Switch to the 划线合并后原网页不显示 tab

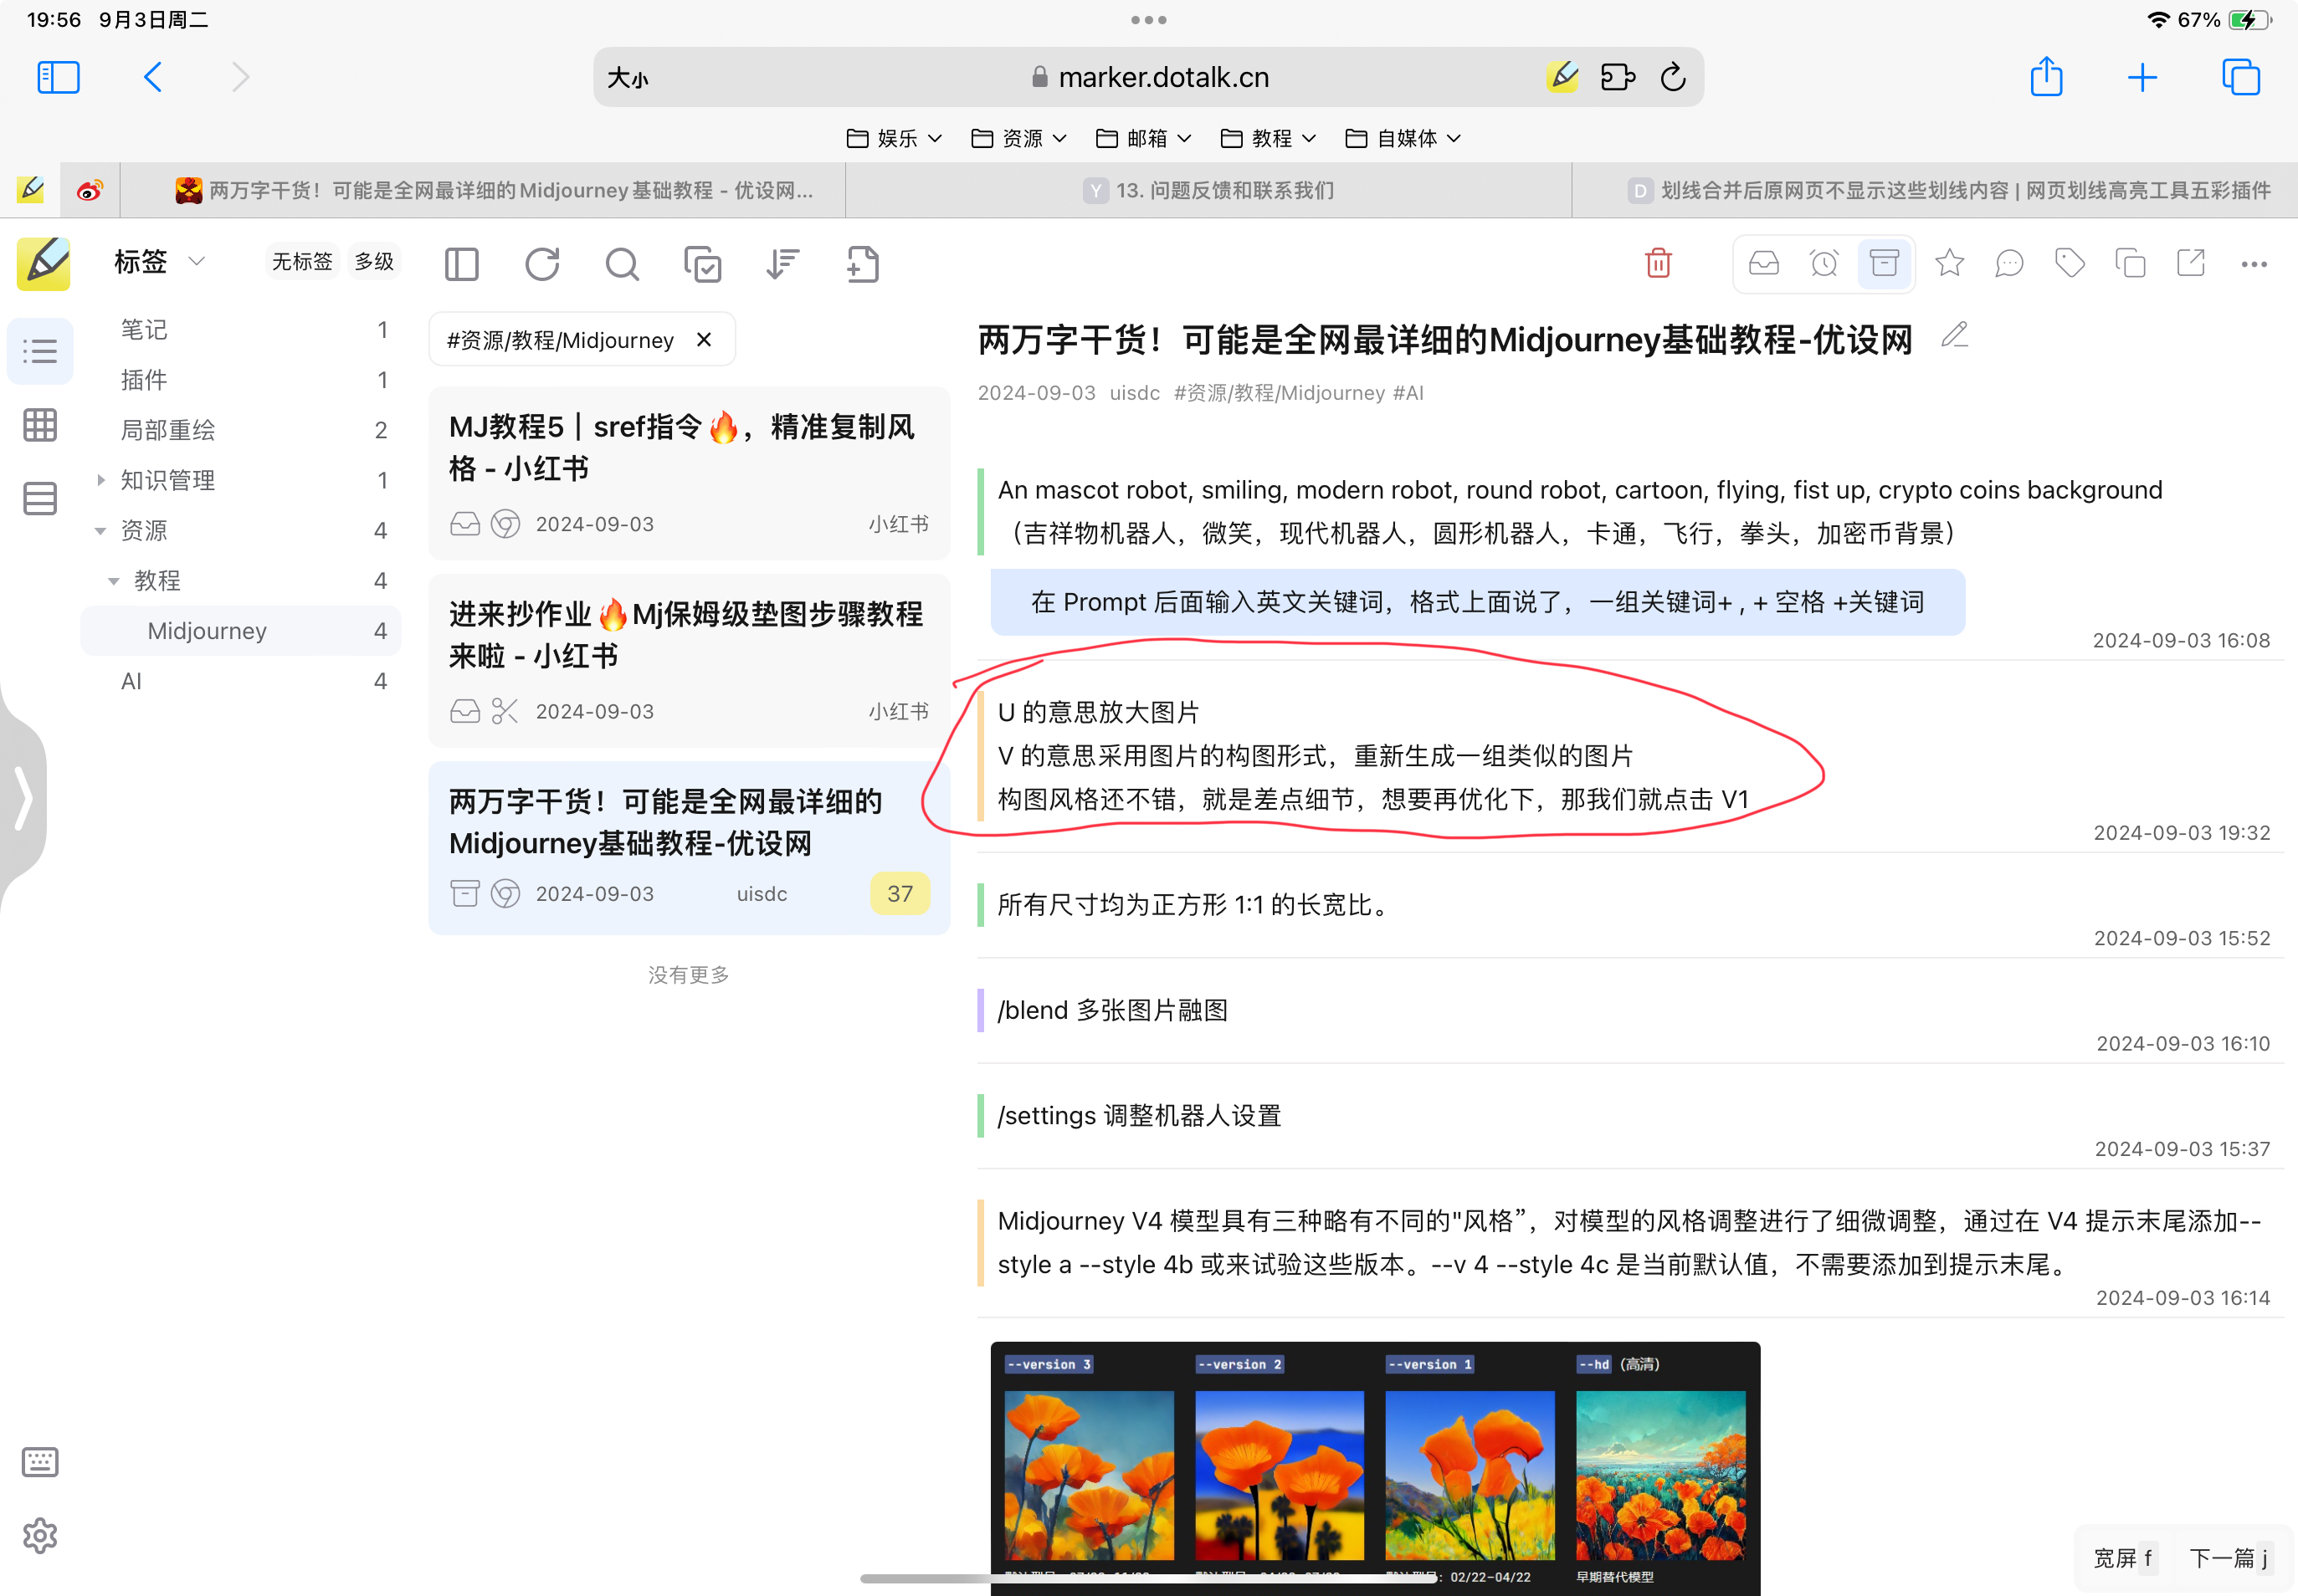point(1935,190)
